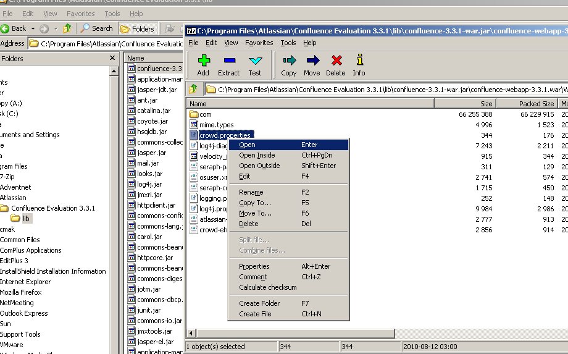Screen dimensions: 568x354
Task: Choose Rename in the context menu
Action: coord(289,192)
